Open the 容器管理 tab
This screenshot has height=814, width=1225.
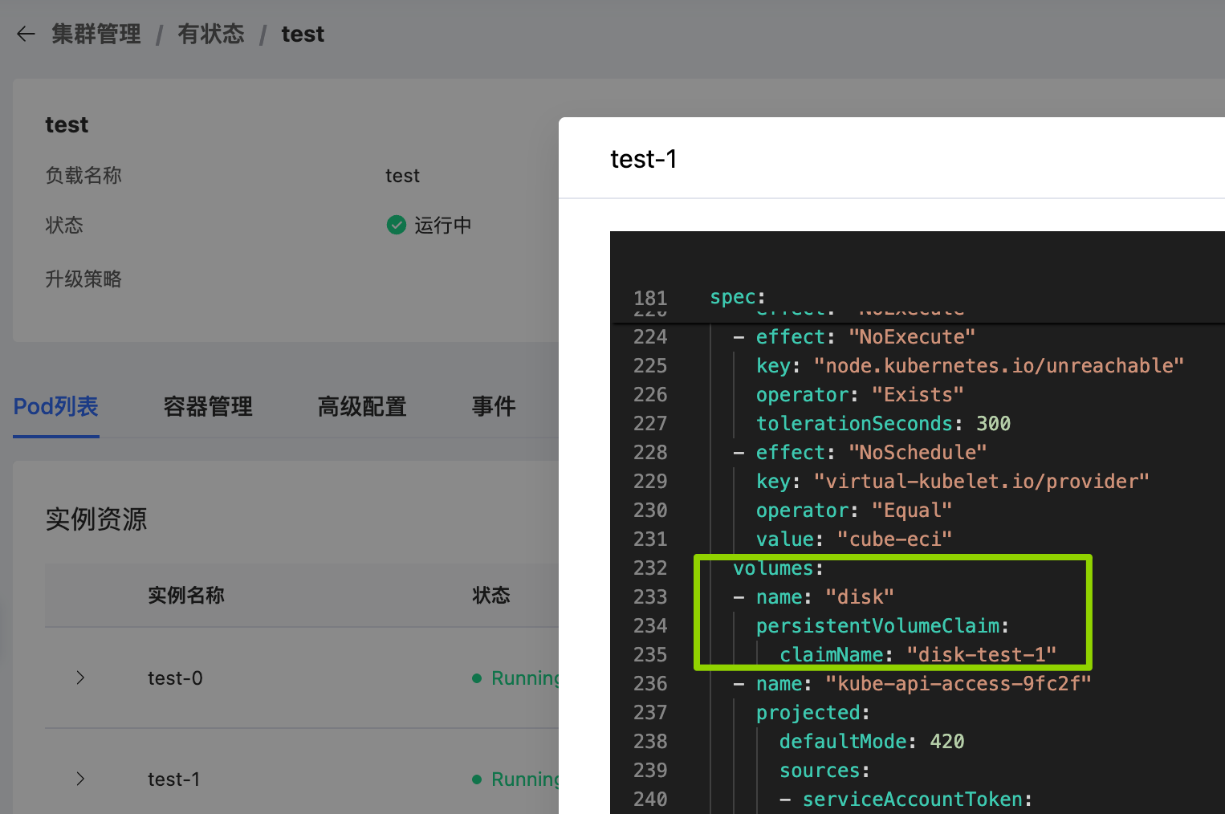coord(208,407)
